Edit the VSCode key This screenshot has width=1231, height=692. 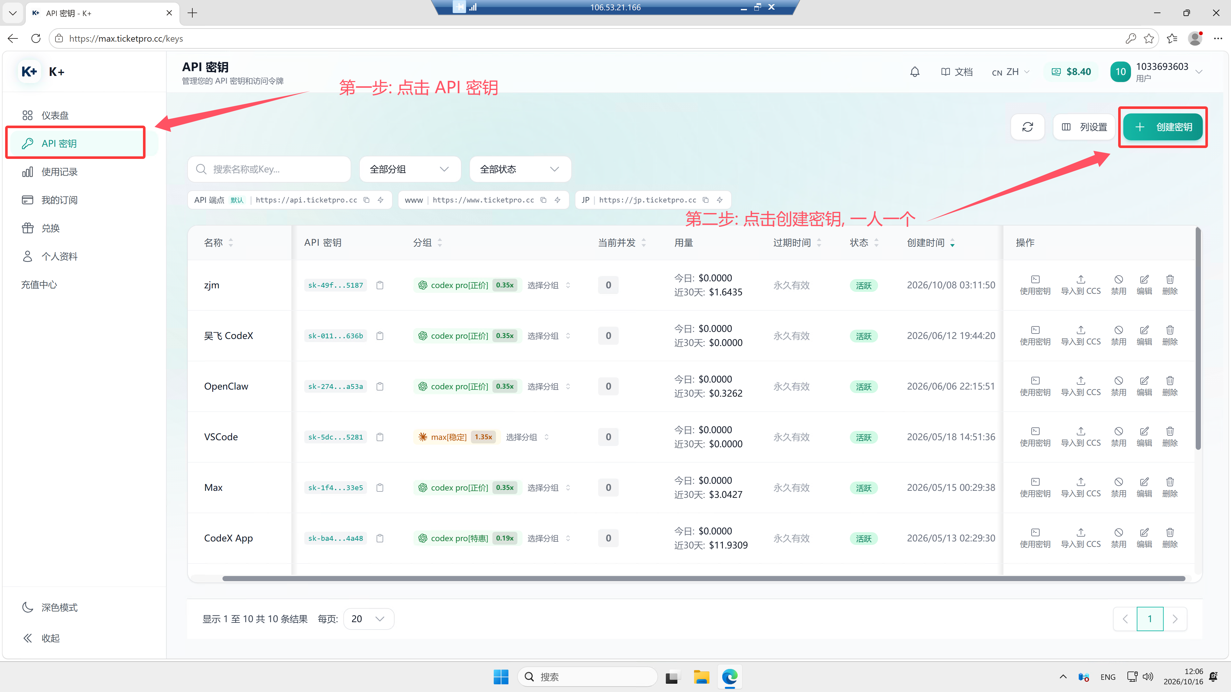coord(1144,437)
